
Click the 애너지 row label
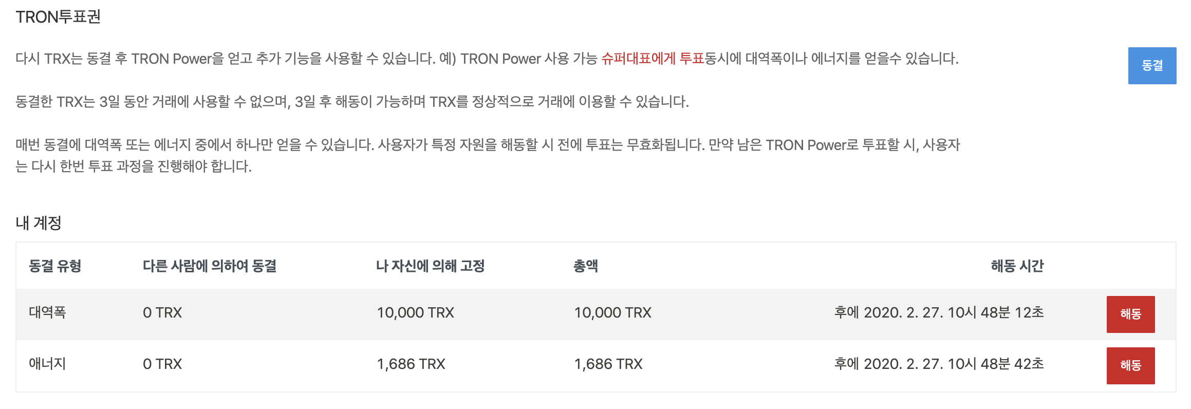pos(47,364)
